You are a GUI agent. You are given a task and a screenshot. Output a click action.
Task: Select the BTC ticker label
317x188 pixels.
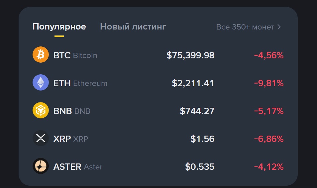click(x=62, y=55)
